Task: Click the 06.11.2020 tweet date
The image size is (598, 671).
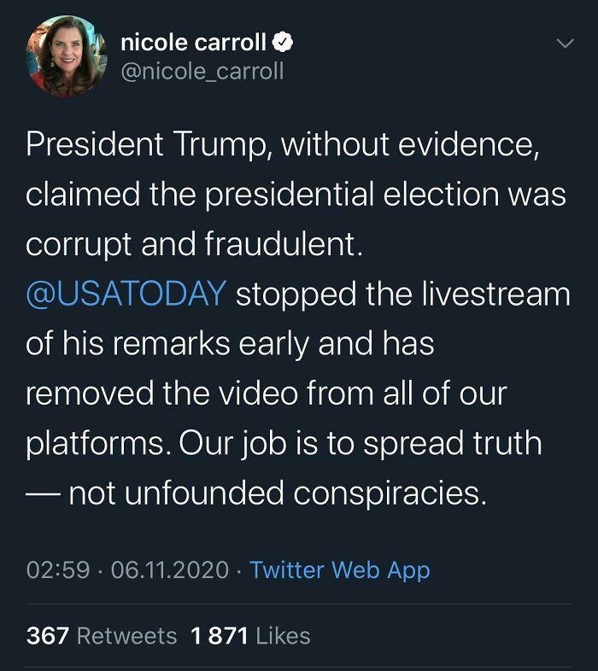Action: pyautogui.click(x=170, y=569)
